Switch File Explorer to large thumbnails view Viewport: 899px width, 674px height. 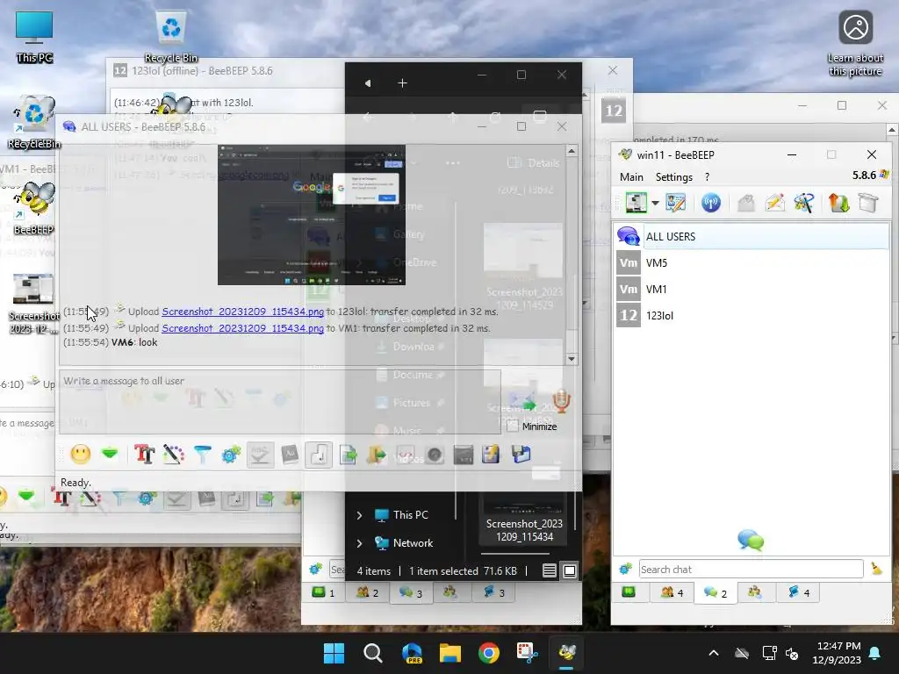(x=569, y=570)
